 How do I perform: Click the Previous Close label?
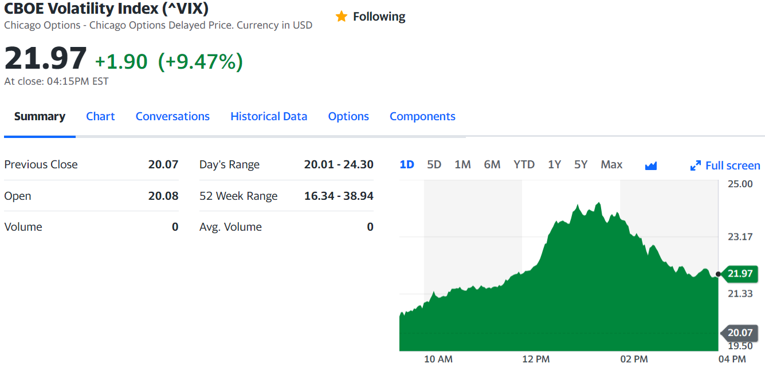41,164
